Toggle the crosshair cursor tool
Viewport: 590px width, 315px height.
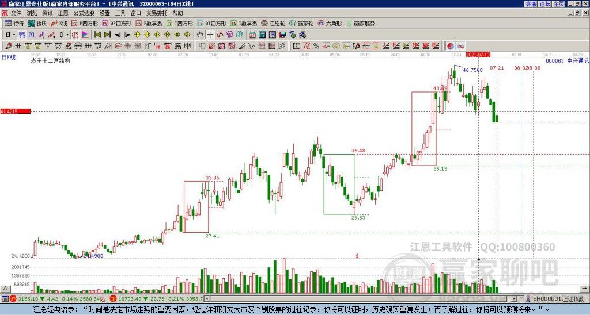coord(210,34)
